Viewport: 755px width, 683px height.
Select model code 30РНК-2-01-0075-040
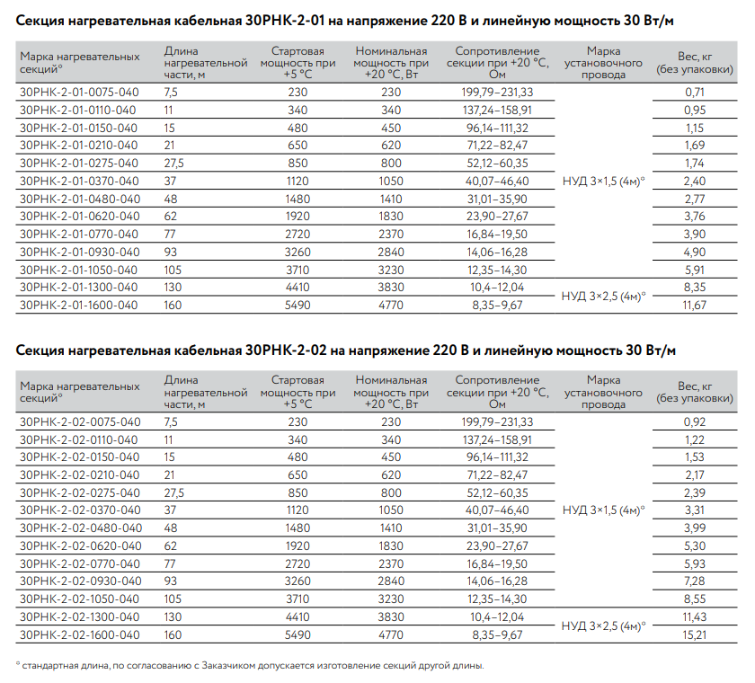79,93
